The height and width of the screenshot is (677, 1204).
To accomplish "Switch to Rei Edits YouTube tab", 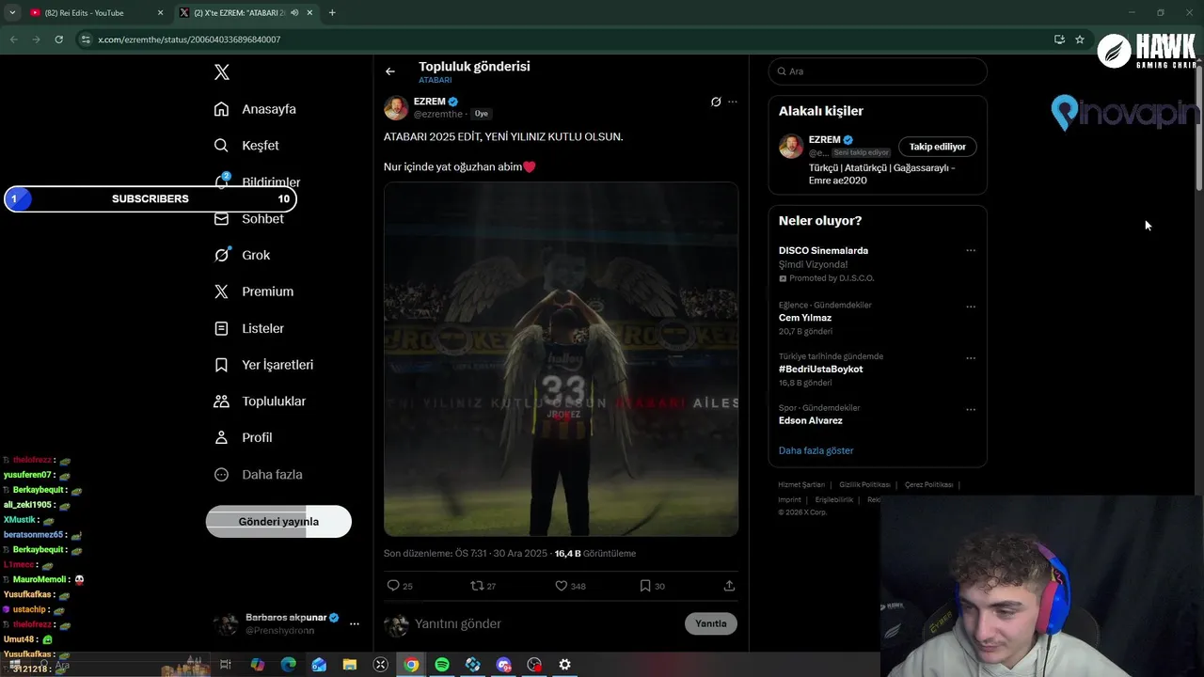I will [x=92, y=13].
